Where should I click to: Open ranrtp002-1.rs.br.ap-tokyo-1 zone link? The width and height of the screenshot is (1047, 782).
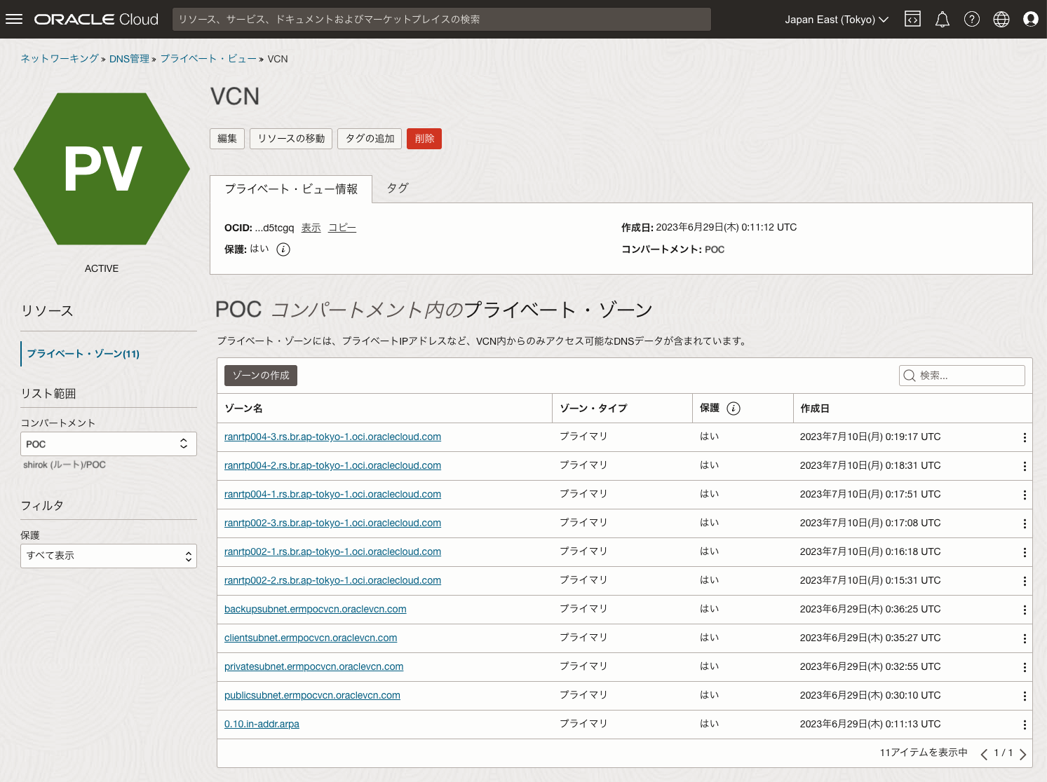(332, 551)
